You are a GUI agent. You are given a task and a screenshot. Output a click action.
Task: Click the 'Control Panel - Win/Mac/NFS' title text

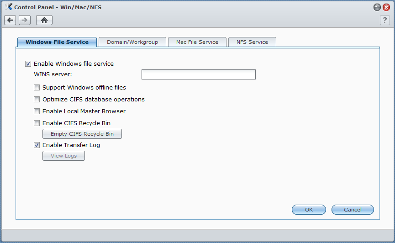click(58, 7)
